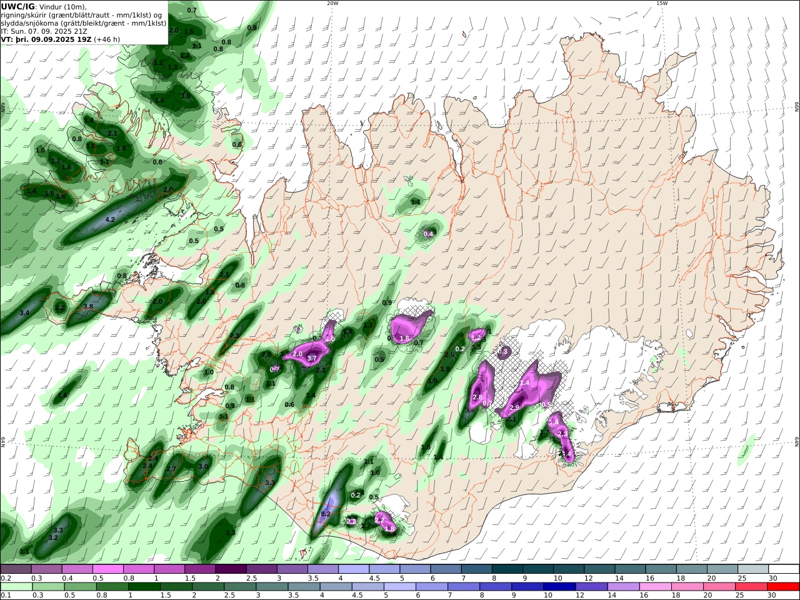Click the slydda/snjókoma legend description line
This screenshot has height=600, width=800.
tap(84, 23)
